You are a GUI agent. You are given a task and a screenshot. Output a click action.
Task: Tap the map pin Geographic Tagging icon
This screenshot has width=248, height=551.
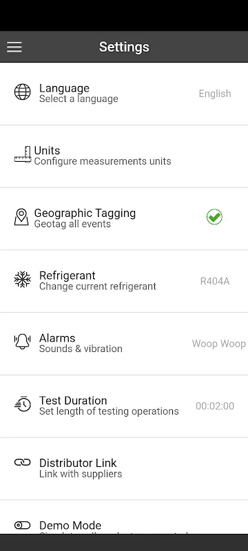(x=21, y=217)
